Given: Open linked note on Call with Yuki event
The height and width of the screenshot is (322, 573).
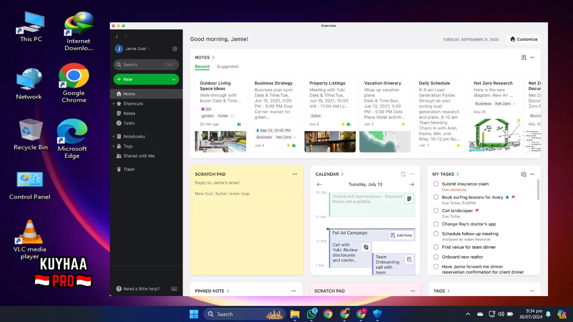Looking at the screenshot, I should (366, 247).
